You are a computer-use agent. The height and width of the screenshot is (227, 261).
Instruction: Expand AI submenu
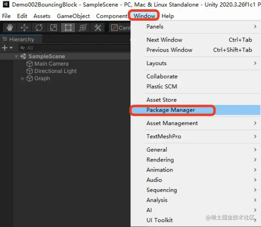click(x=196, y=210)
